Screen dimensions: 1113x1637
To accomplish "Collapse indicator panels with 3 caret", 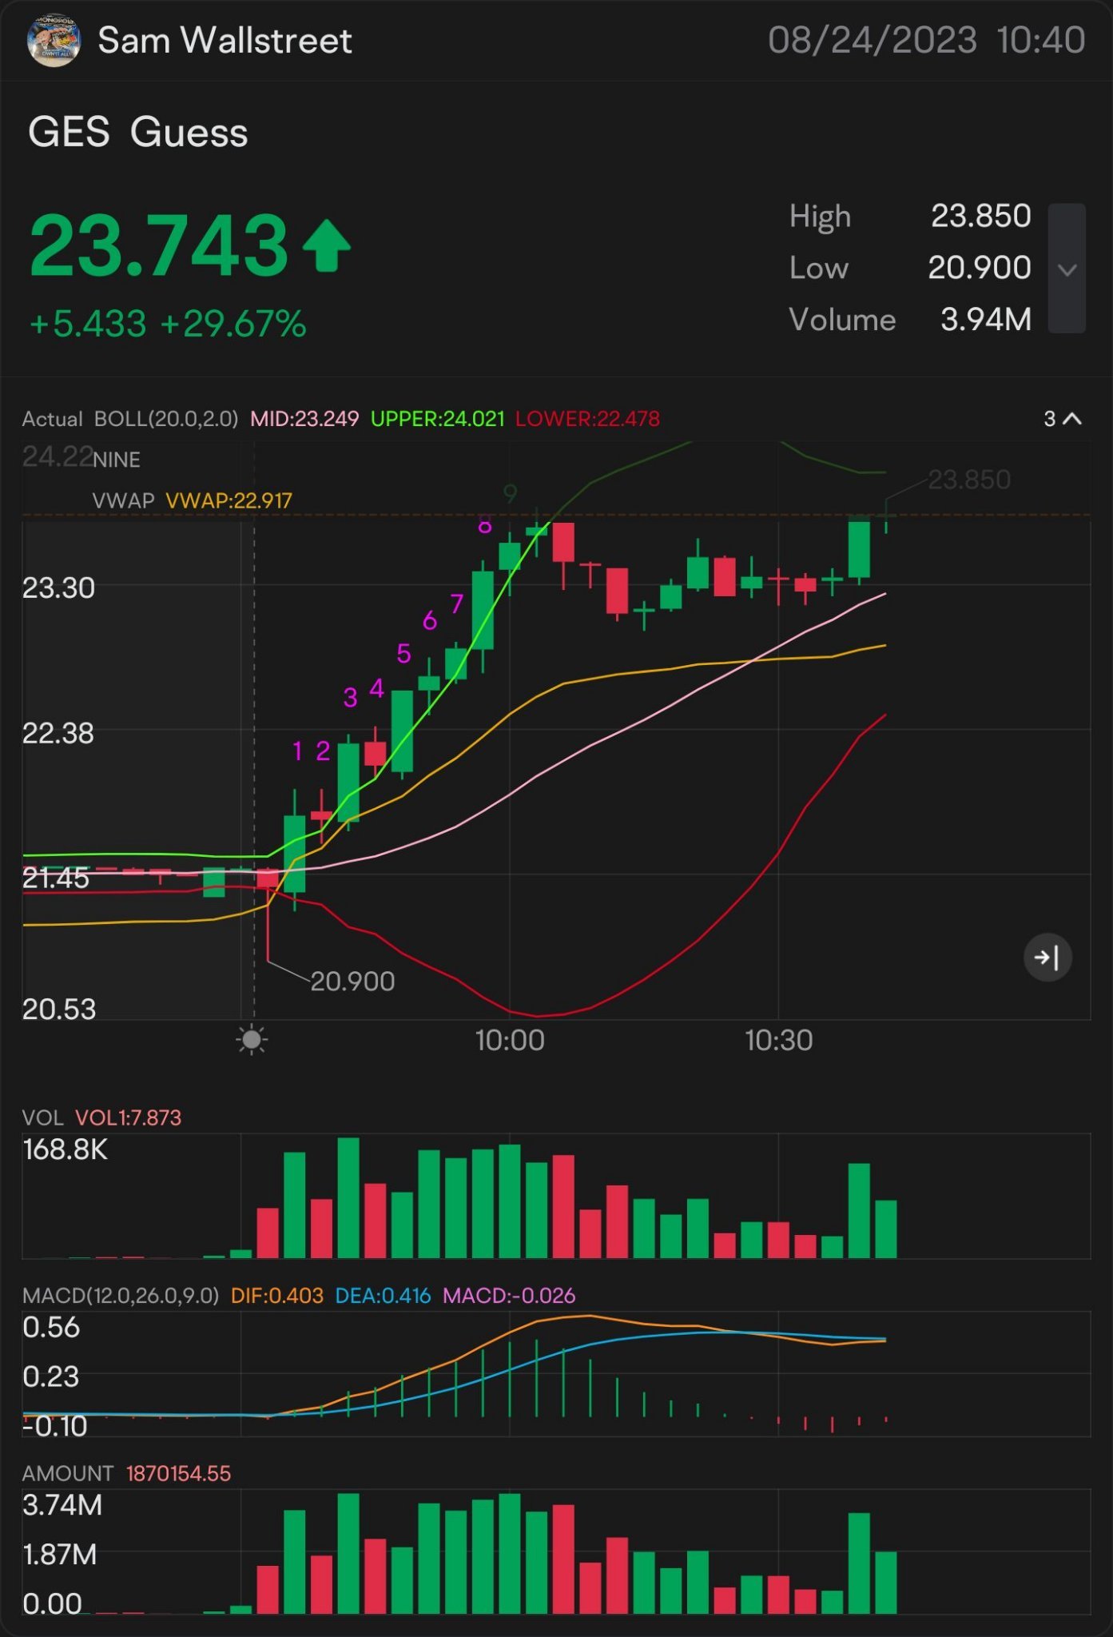I will click(1063, 418).
